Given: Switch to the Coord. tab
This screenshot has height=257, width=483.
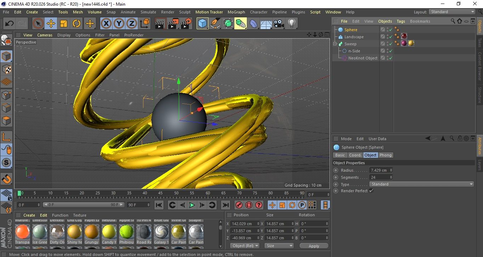Looking at the screenshot, I should pos(355,155).
